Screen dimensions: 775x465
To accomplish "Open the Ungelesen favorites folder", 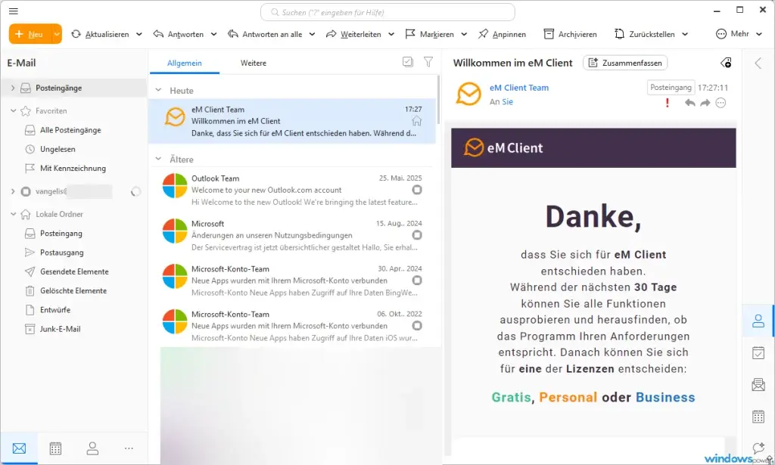I will point(58,149).
